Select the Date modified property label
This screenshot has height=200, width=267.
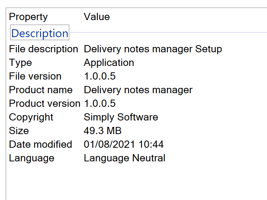point(40,145)
